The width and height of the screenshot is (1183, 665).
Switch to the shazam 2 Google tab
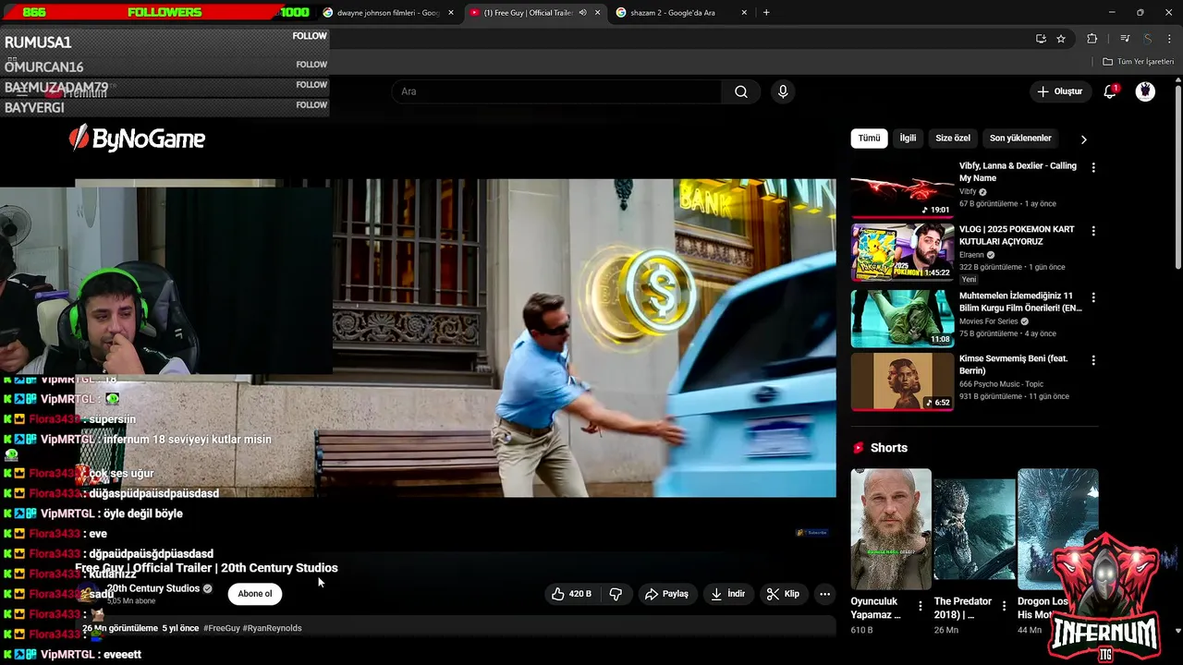click(681, 13)
